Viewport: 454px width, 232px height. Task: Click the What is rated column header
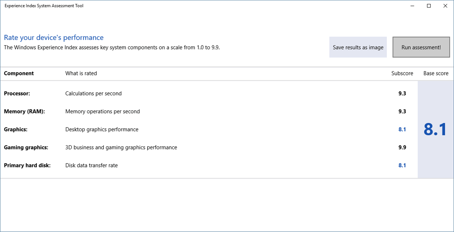click(x=81, y=73)
